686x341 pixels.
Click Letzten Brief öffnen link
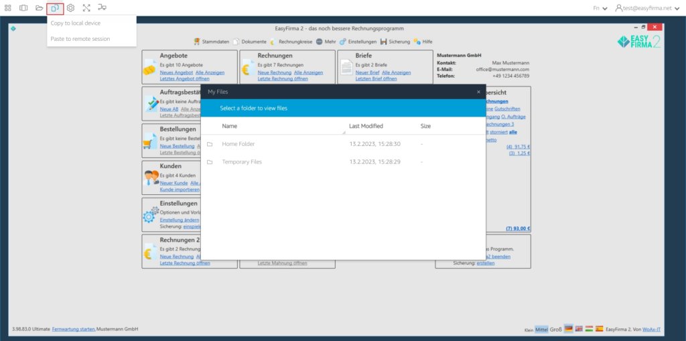pyautogui.click(x=376, y=79)
